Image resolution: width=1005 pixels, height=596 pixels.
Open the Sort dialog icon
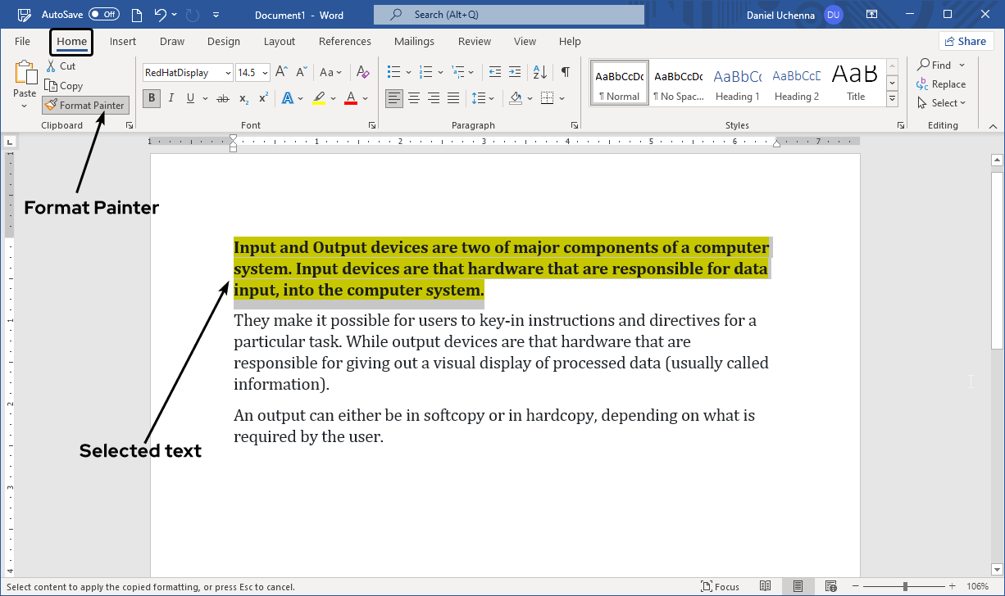point(539,72)
